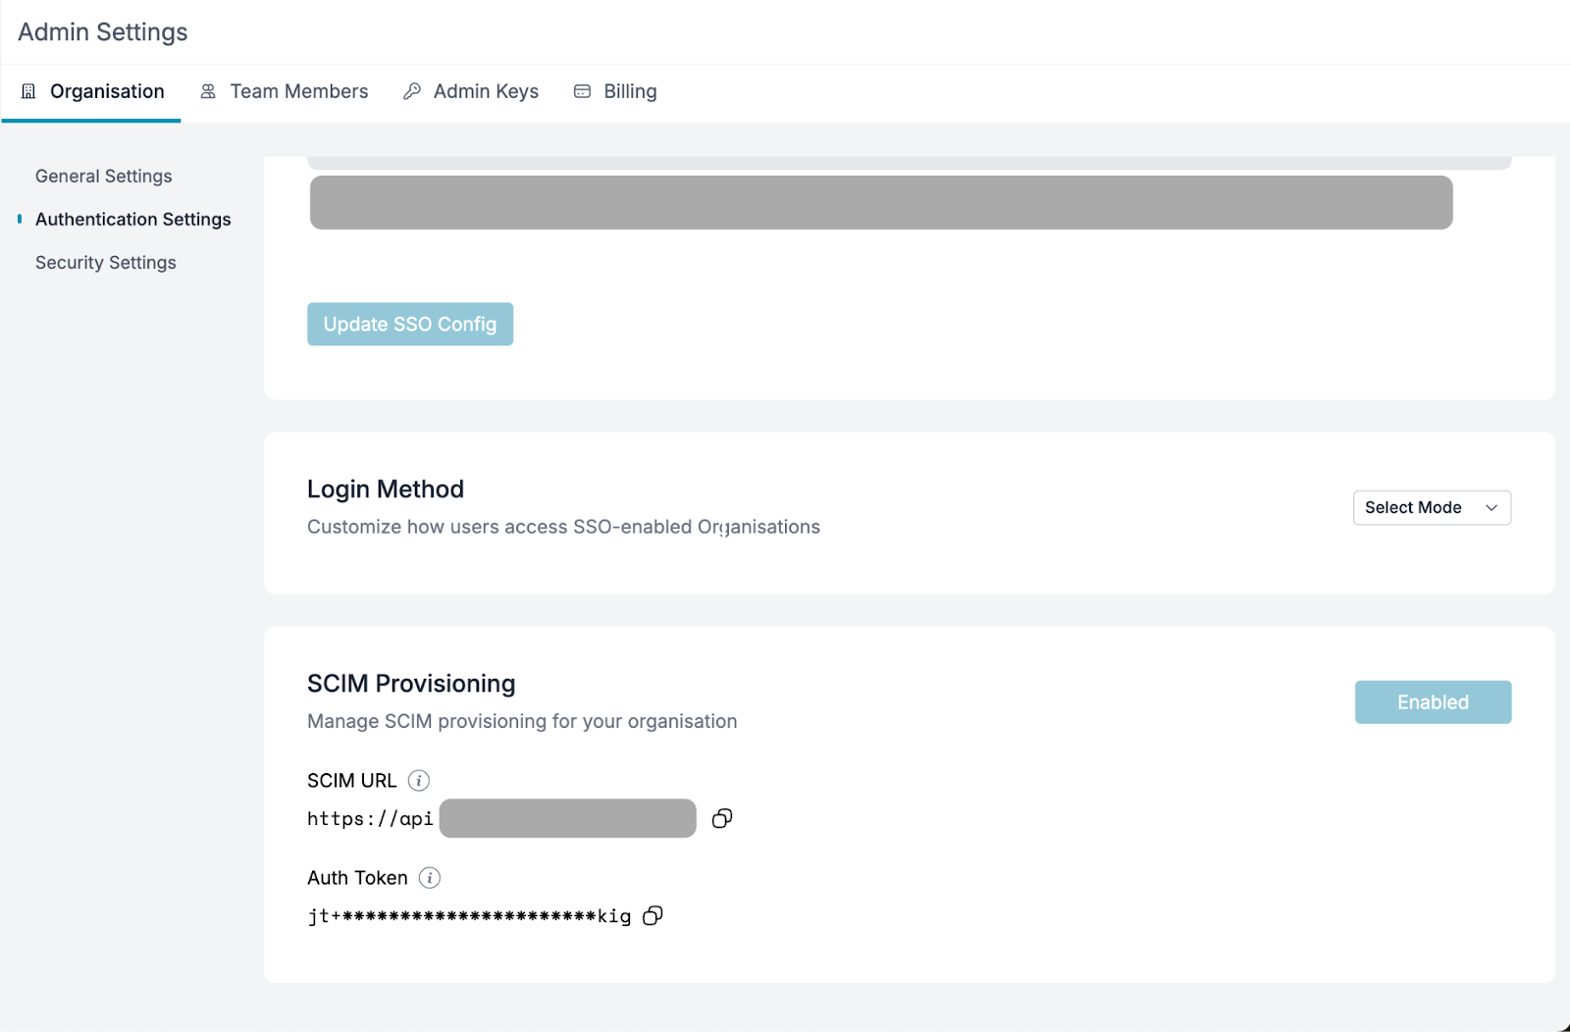Toggle SCIM Provisioning off via Enabled control

point(1433,701)
